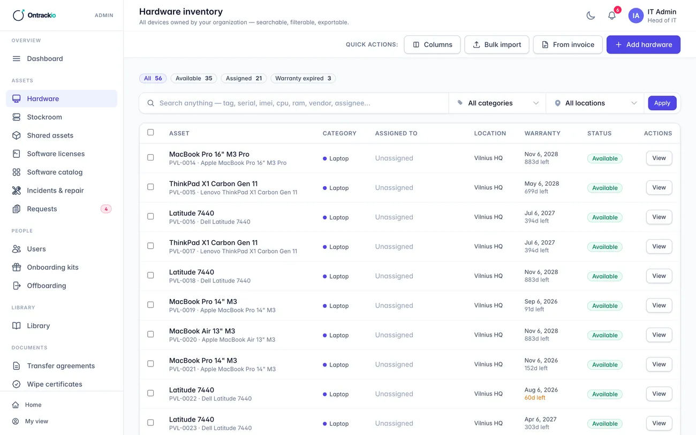Screen dimensions: 696x435
Task: View the PVL-0022 Latitude 7440 asset
Action: click(659, 393)
